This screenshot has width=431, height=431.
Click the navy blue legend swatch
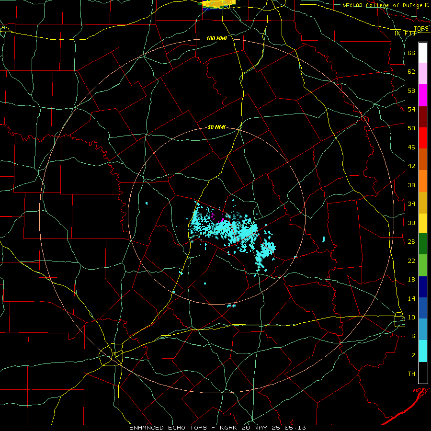(423, 287)
